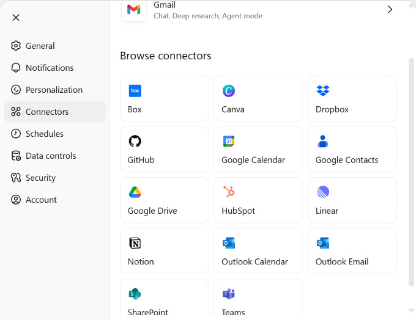Click the Security key icon
The image size is (416, 320).
coord(16,178)
